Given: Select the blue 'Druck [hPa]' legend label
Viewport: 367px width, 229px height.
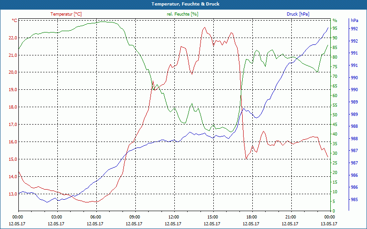Looking at the screenshot, I should (298, 14).
